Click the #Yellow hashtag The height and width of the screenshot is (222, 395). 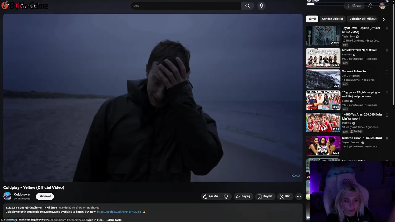click(77, 208)
